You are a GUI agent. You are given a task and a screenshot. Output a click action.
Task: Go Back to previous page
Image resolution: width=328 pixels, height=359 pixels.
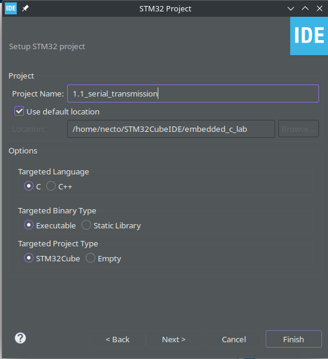118,339
